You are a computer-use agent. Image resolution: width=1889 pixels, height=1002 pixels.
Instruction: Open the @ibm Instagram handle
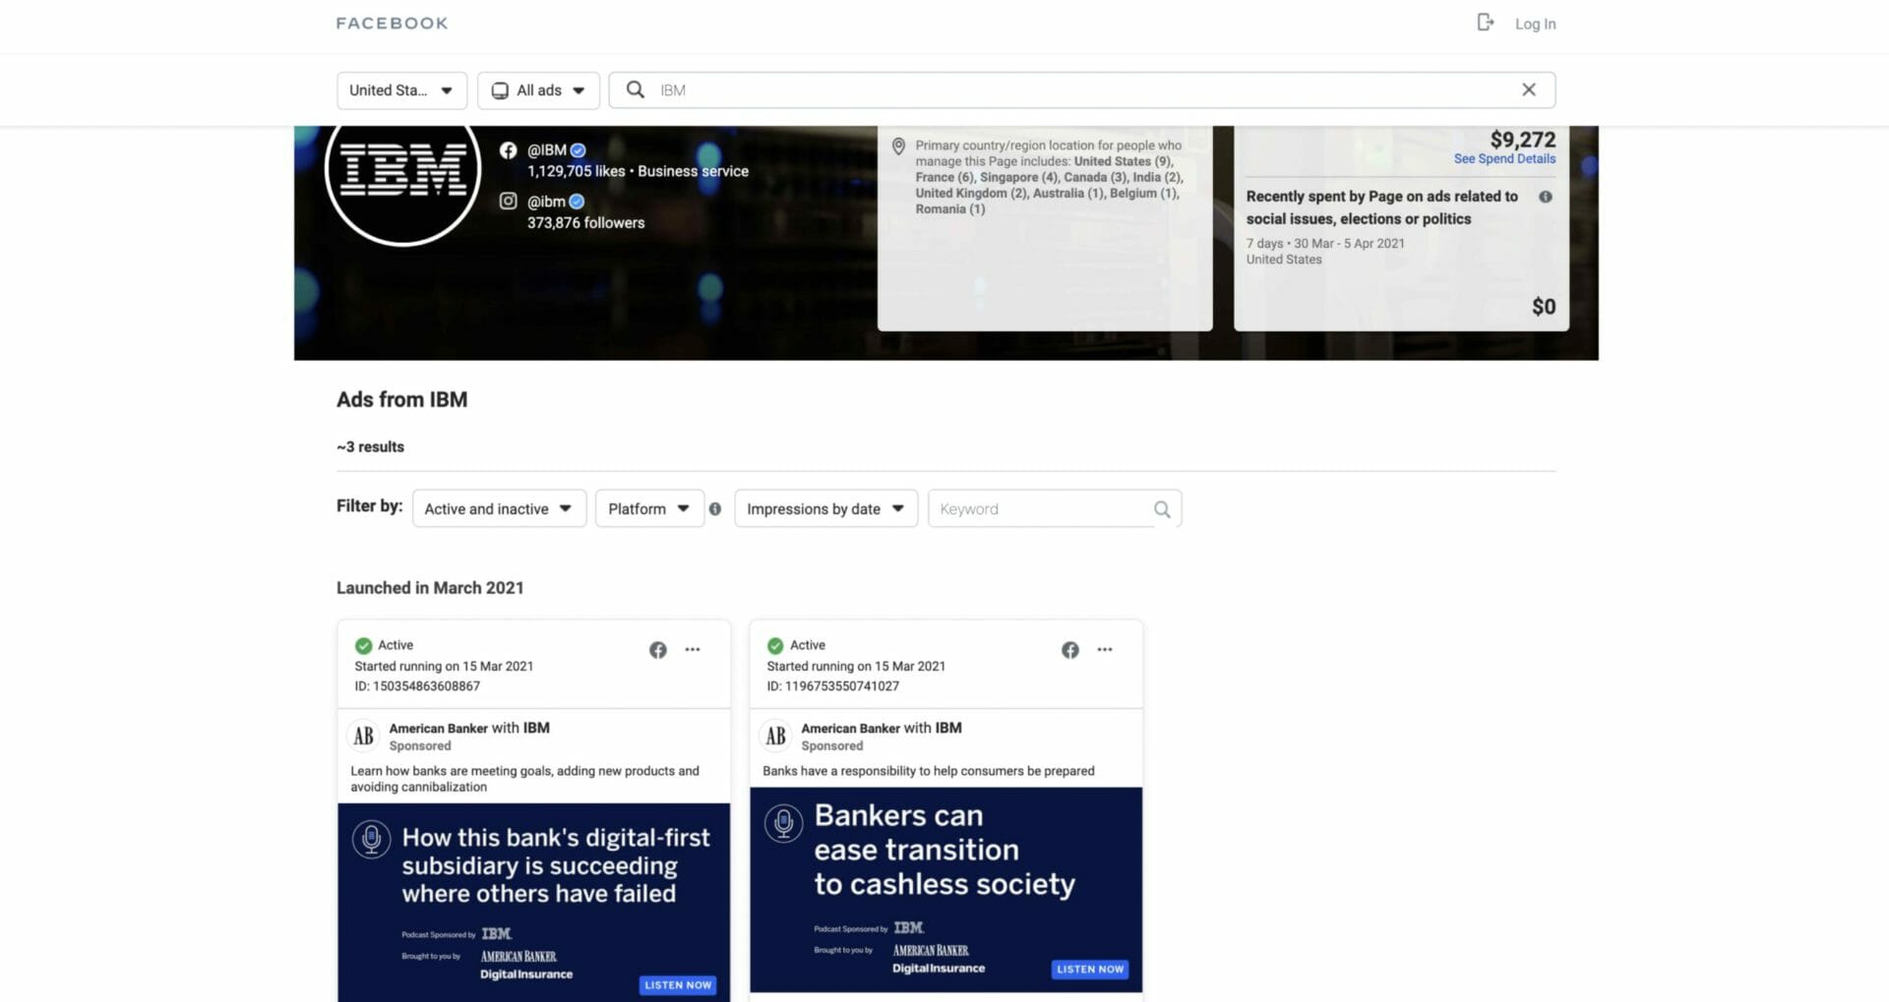click(x=546, y=202)
